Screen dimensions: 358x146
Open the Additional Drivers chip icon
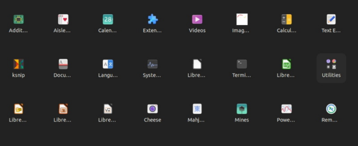point(19,19)
